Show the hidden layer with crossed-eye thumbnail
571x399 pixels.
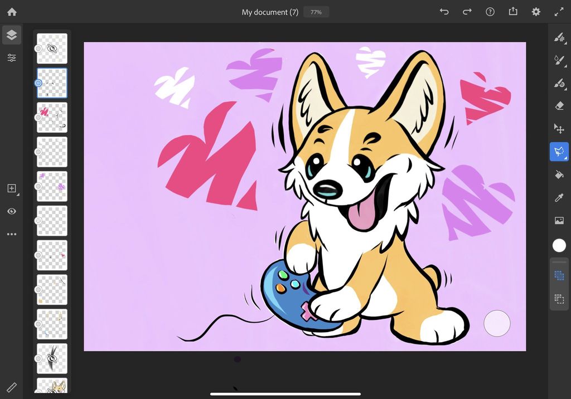click(x=52, y=359)
